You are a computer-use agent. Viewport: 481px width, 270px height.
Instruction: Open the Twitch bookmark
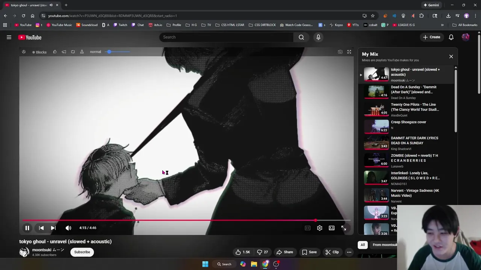[120, 25]
